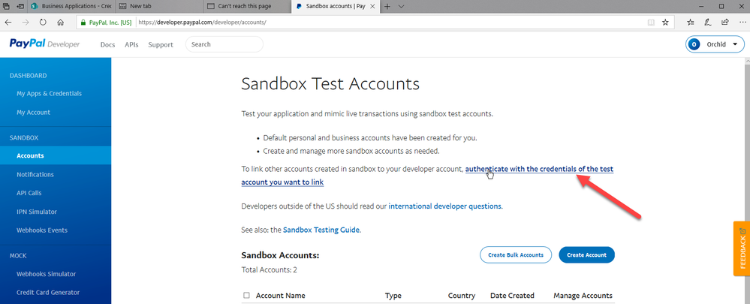This screenshot has height=304, width=750.
Task: Open Webhooks Events in the sidebar
Action: pos(41,230)
